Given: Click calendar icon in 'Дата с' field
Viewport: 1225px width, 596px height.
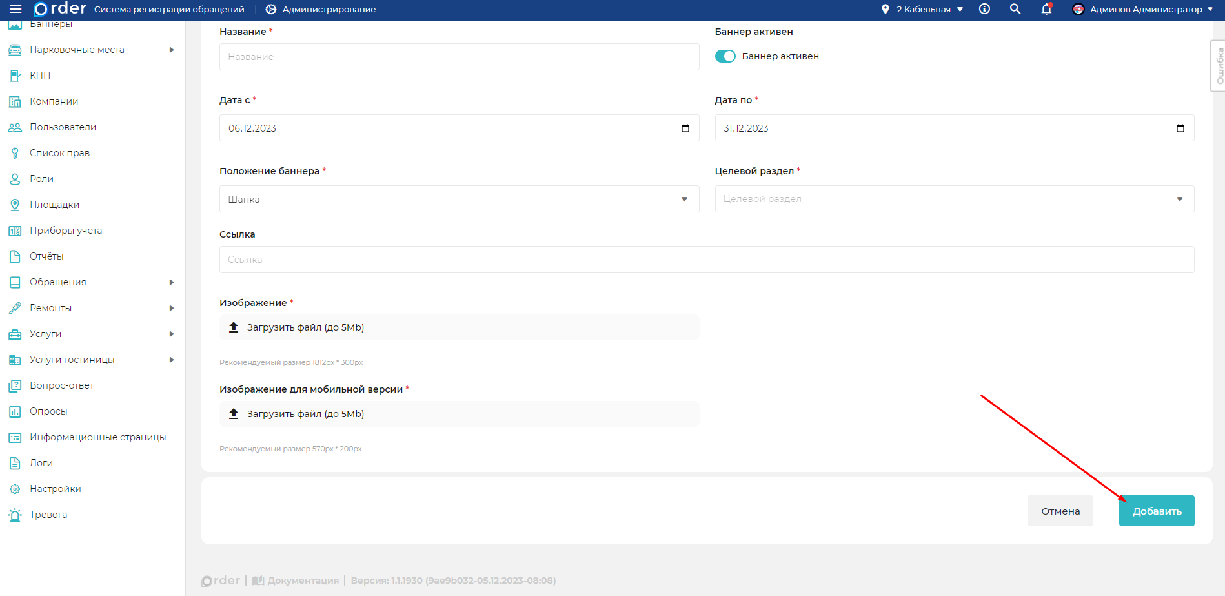Looking at the screenshot, I should (685, 128).
